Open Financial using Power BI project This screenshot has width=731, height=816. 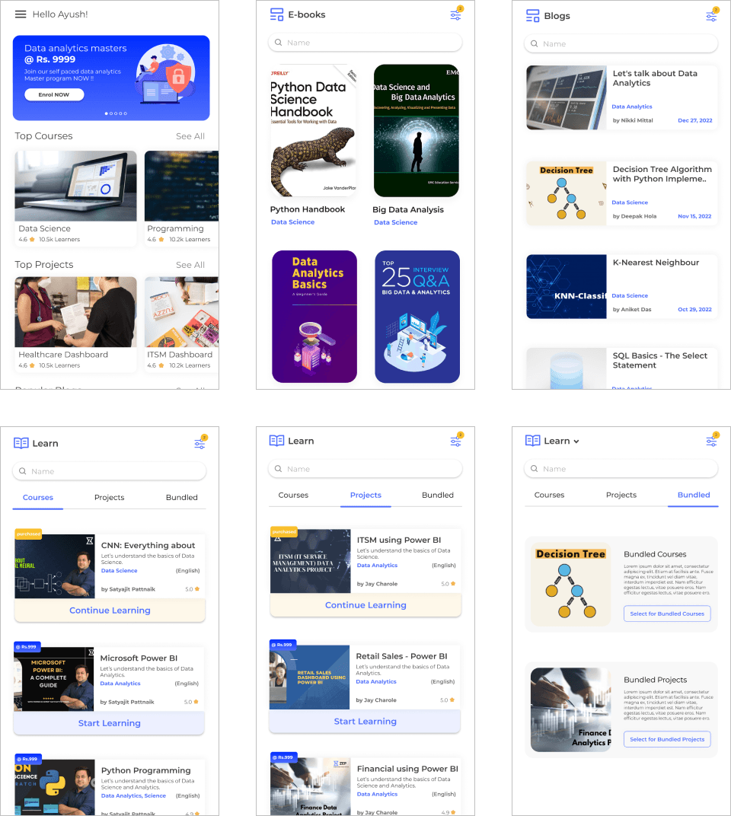click(x=365, y=786)
